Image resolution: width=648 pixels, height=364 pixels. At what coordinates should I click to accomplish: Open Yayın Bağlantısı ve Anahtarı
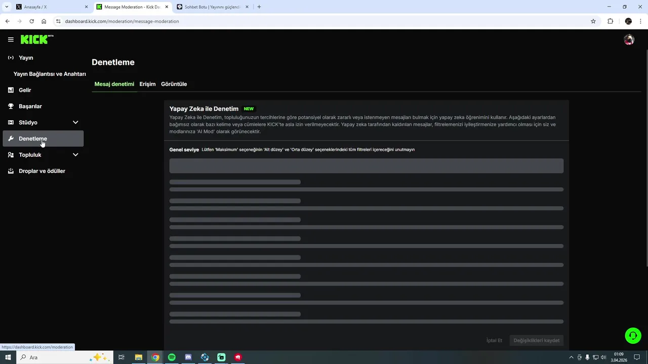tap(50, 74)
